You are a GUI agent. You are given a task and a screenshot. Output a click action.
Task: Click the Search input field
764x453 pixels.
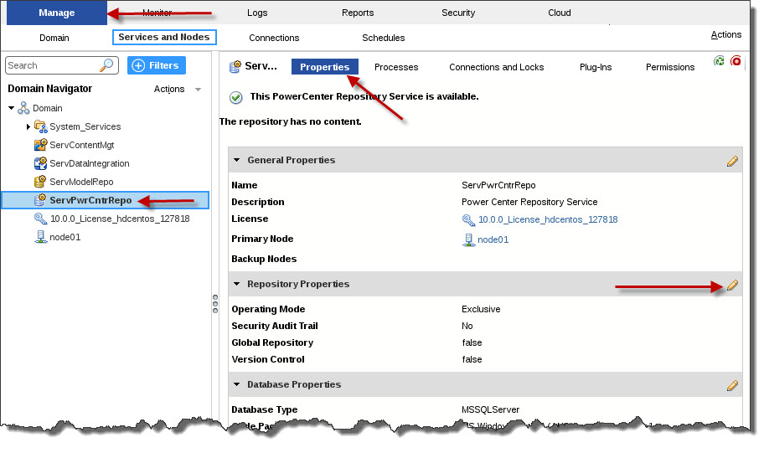53,65
